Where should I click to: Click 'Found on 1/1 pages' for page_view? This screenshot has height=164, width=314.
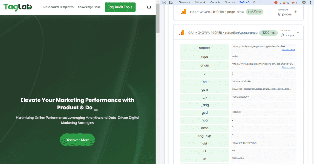pos(285,13)
